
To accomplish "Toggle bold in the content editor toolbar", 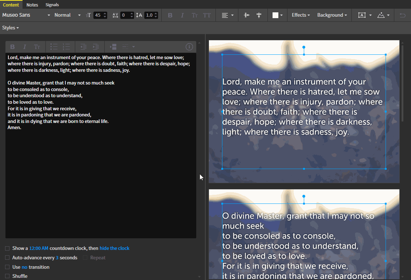I will tap(12, 47).
